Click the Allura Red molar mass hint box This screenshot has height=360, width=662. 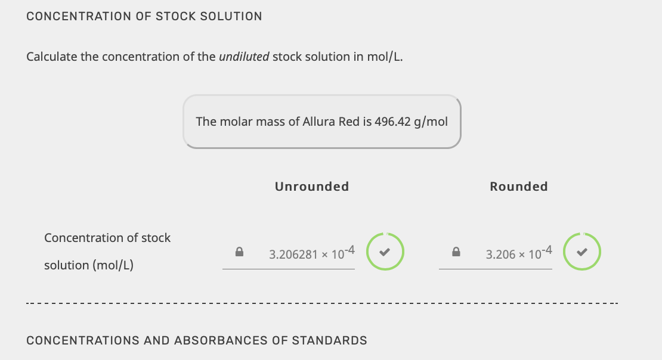(x=322, y=122)
